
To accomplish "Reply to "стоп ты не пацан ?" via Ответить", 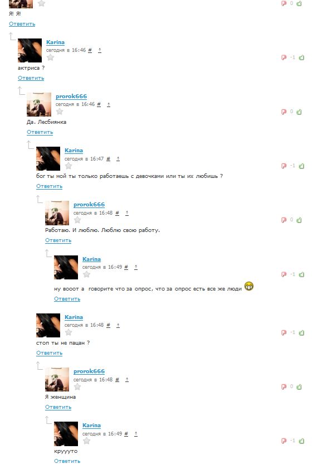I will tap(50, 353).
